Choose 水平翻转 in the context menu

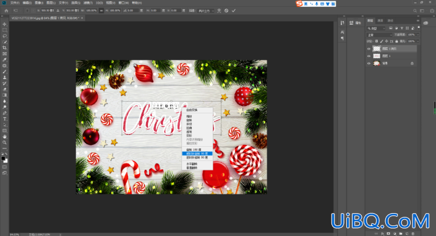[x=192, y=164]
